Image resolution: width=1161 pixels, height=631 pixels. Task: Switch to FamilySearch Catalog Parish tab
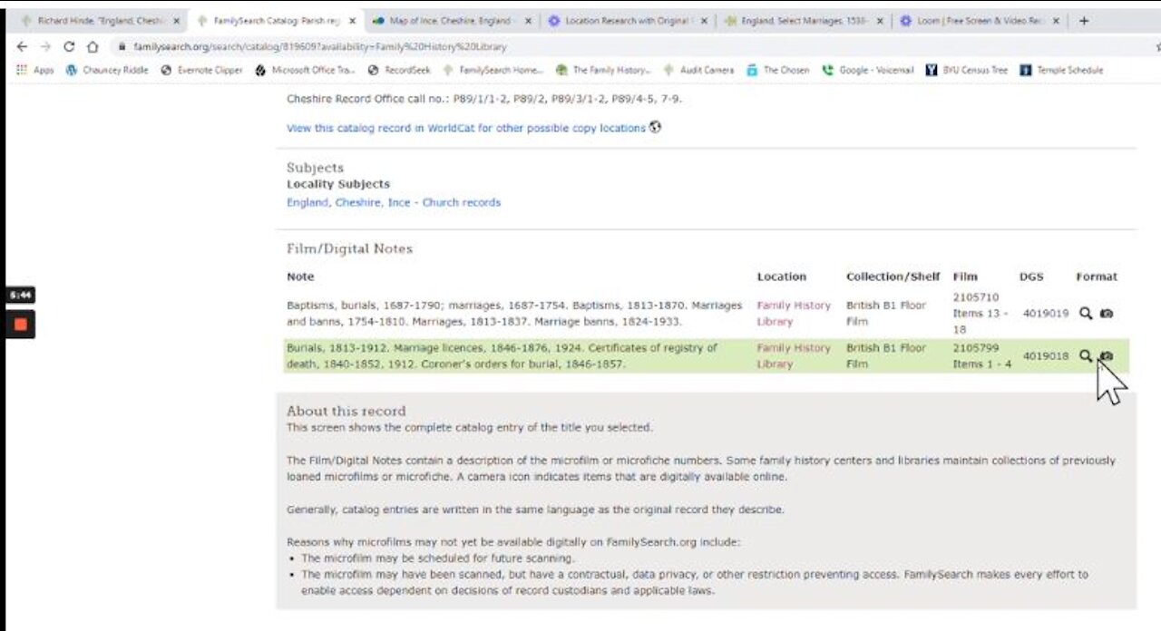274,21
